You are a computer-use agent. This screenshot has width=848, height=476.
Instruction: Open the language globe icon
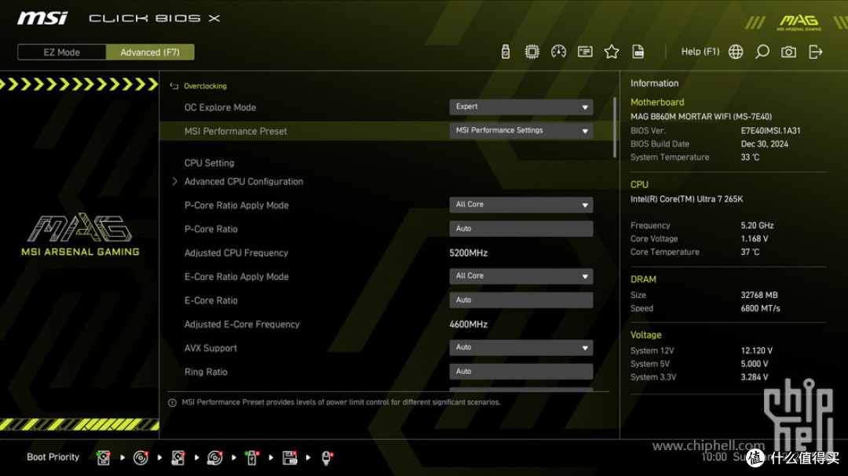click(x=736, y=52)
